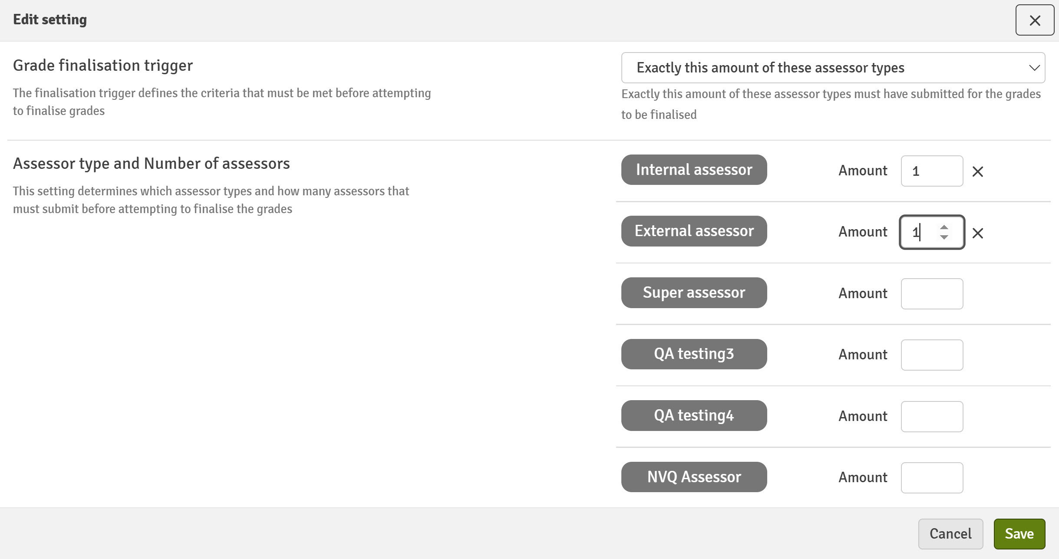Increase External assessor amount using up arrow
Viewport: 1059px width, 559px height.
(x=944, y=227)
